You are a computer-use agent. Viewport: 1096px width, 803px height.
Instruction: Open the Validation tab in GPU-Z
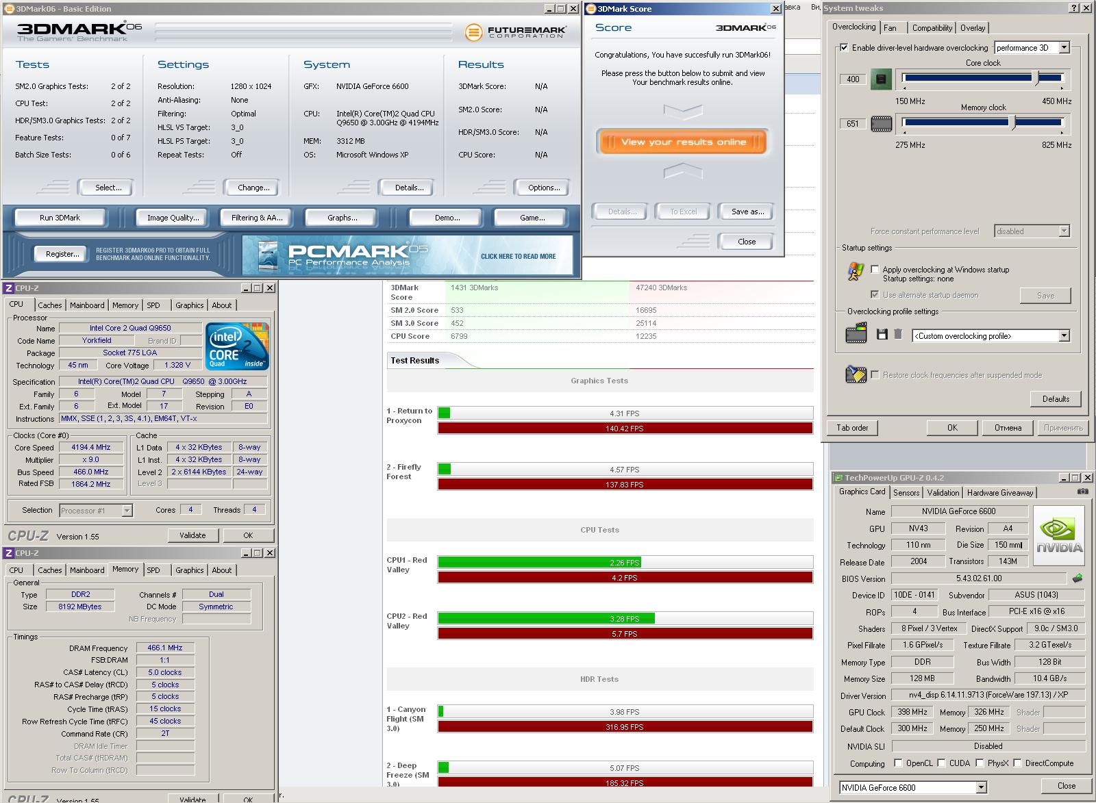(x=943, y=493)
